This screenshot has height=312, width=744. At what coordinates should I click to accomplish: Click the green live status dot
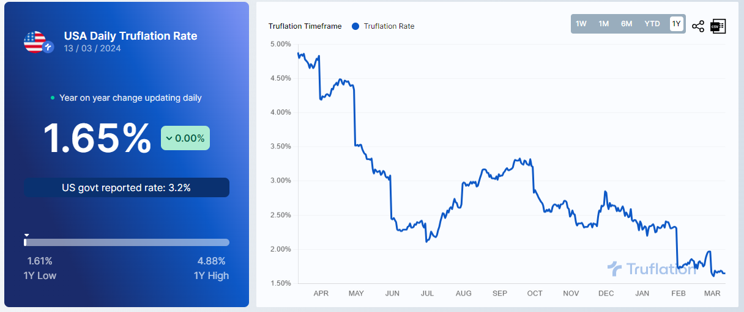point(53,98)
